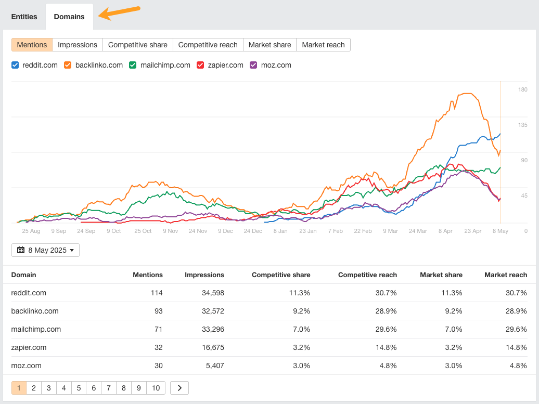
Task: Select the reddit.com row in the table
Action: (x=29, y=293)
